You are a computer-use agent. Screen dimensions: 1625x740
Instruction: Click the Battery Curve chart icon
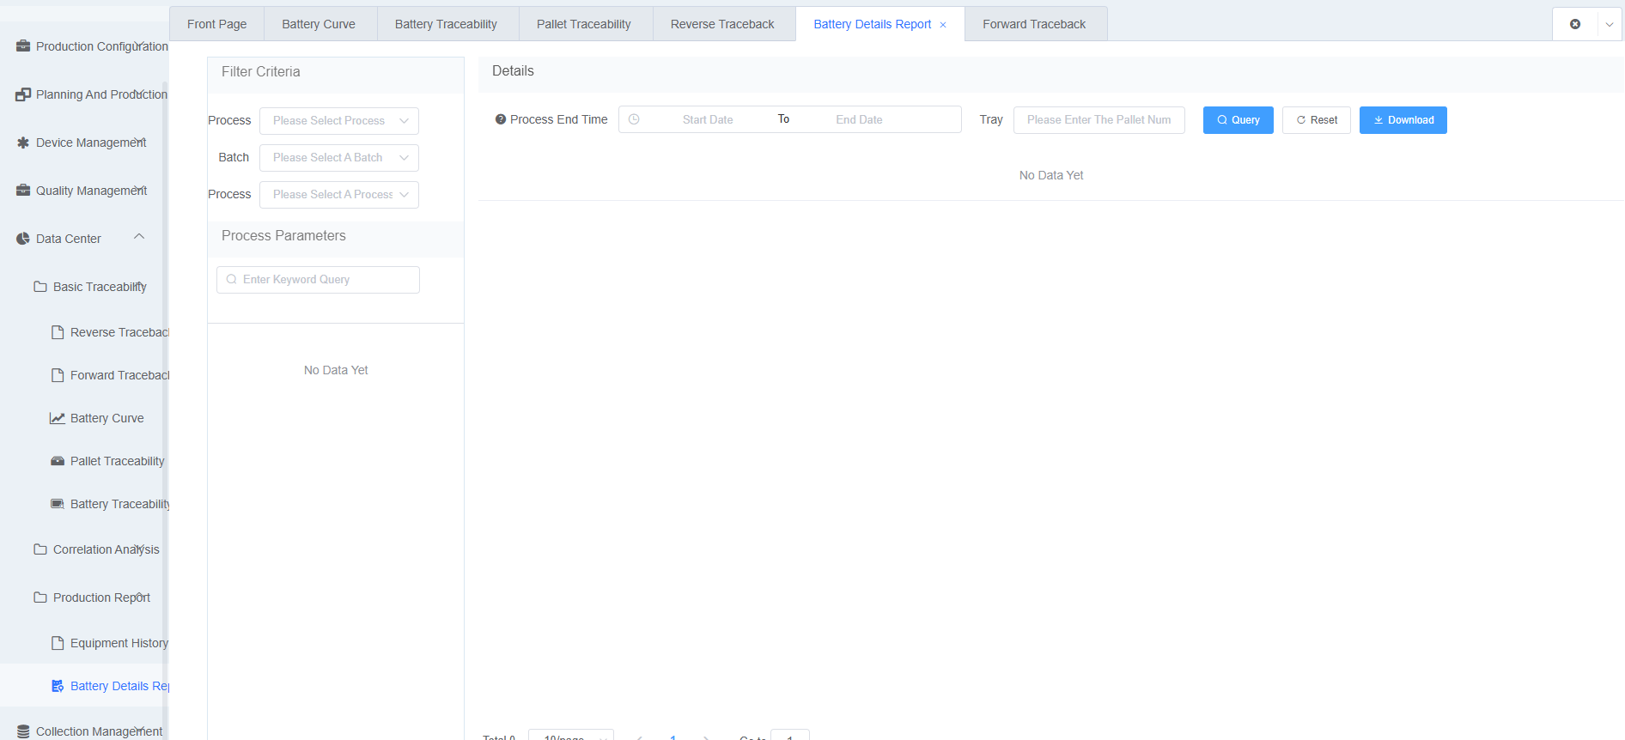[x=58, y=418]
